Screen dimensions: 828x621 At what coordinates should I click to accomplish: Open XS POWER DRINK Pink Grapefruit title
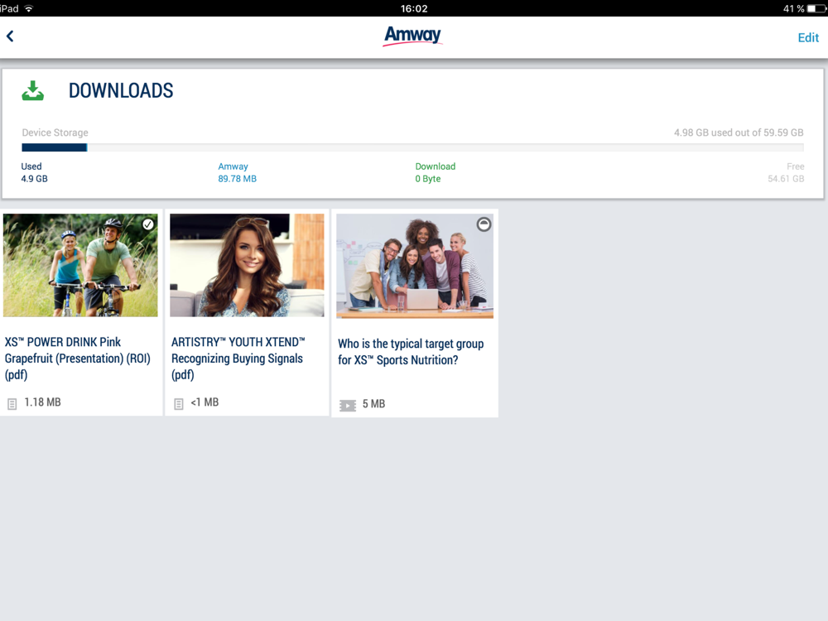click(x=78, y=358)
